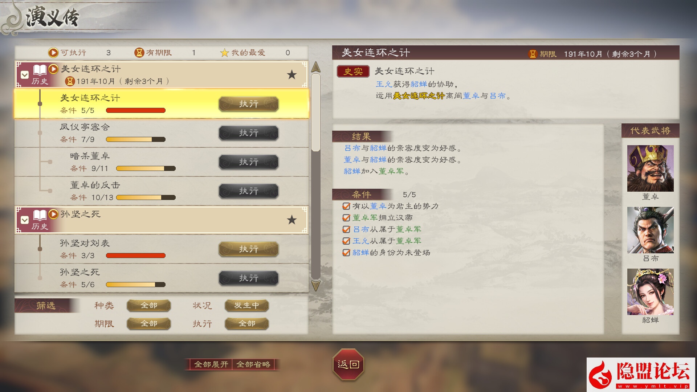Favorite the 美女连环之计 event with its star
Image resolution: width=697 pixels, height=392 pixels.
292,75
